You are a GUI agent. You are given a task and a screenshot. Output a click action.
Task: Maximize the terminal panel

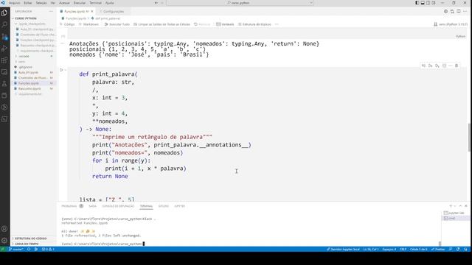pos(460,206)
